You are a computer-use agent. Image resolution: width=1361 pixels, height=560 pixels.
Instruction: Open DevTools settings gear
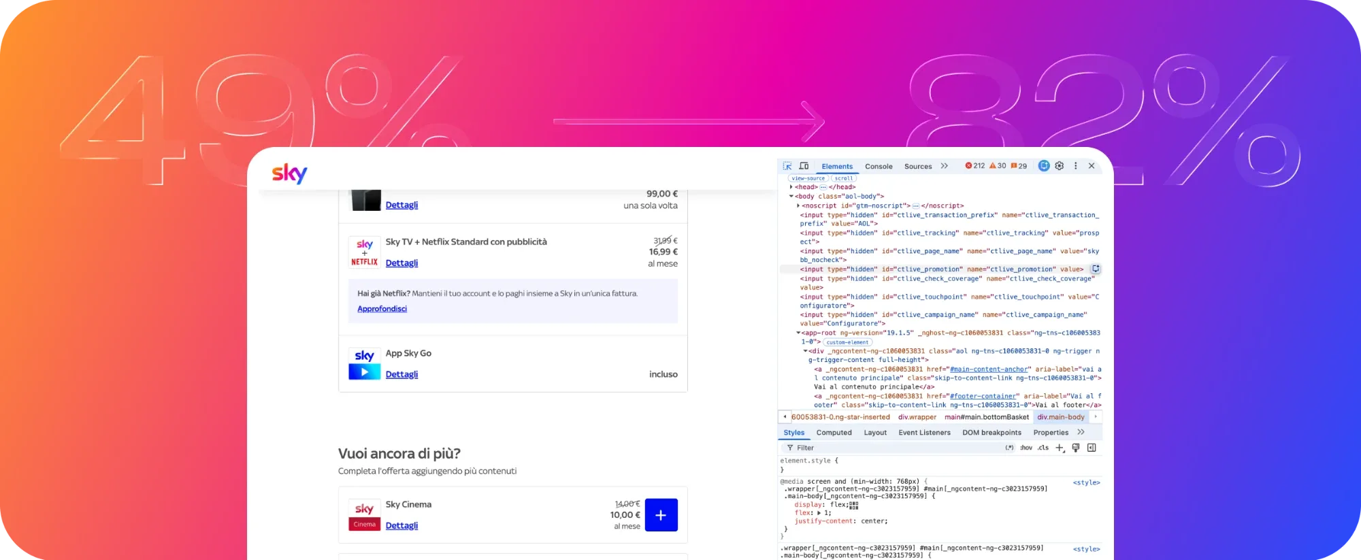[x=1060, y=166]
